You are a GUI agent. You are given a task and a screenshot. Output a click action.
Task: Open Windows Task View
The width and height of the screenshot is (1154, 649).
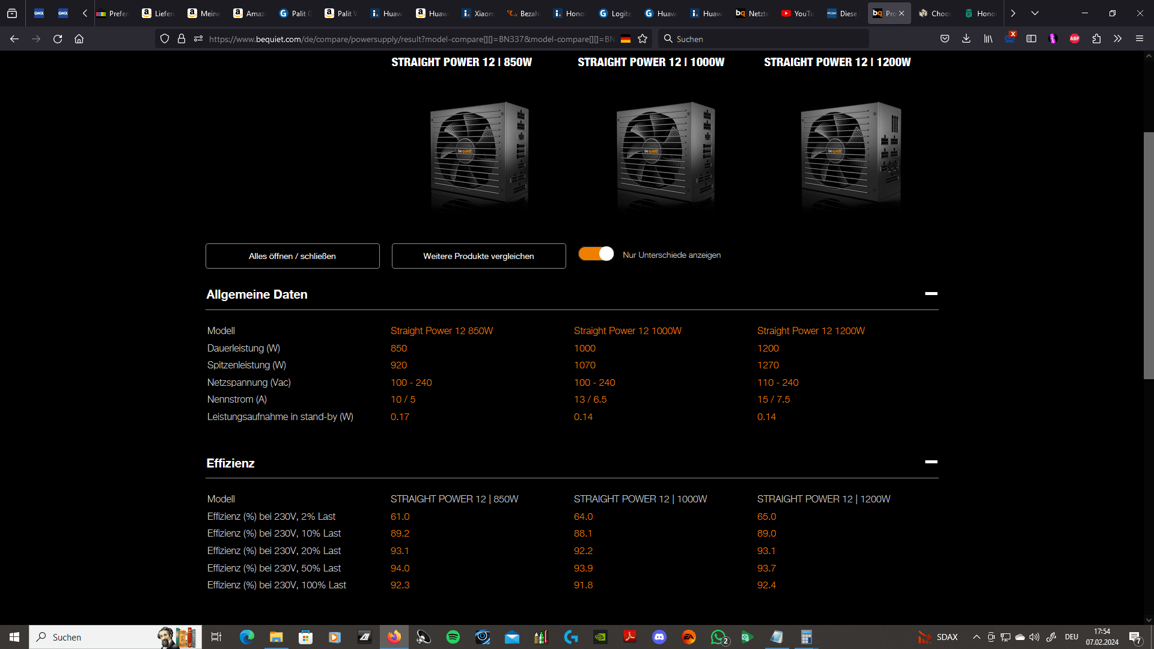pyautogui.click(x=216, y=637)
